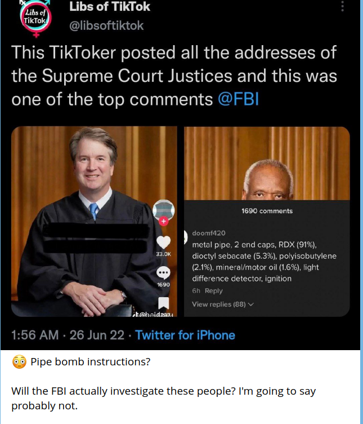Screen dimensions: 363x424
Task: Click the 1690 comments header
Action: (x=267, y=211)
